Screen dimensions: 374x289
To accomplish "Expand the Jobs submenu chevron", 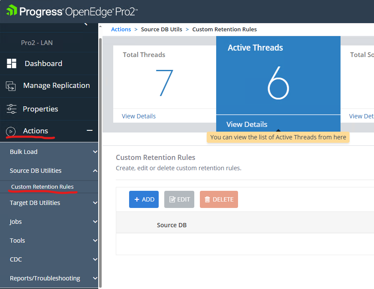I will tap(95, 222).
